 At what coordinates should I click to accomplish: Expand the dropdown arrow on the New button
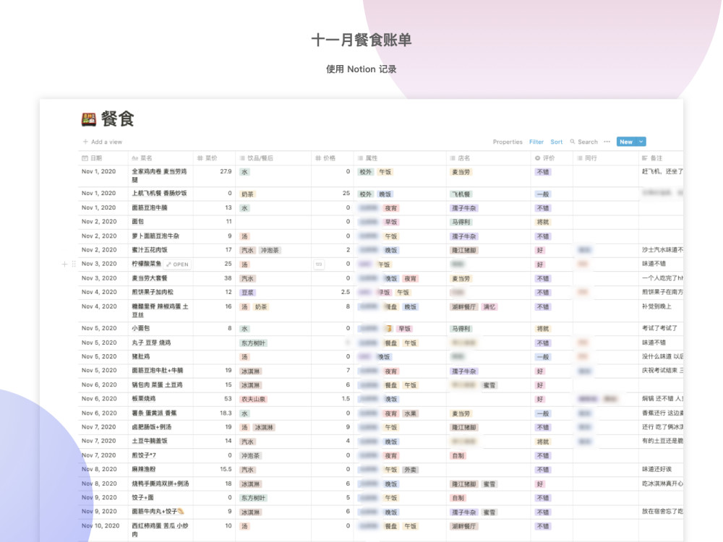point(641,142)
